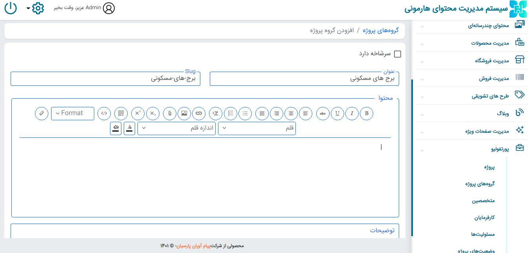Insert a numbered list

point(231,113)
